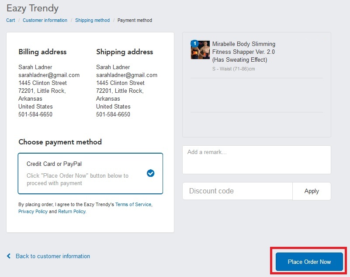The width and height of the screenshot is (350, 277).
Task: Go to Customer information breadcrumb
Action: (45, 20)
